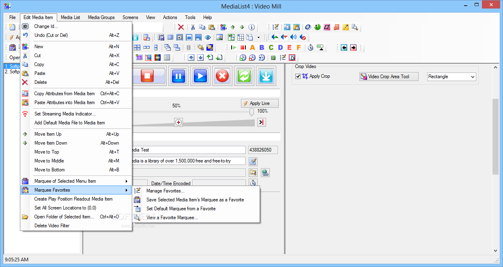Click the large red X cancel button

coord(222,76)
